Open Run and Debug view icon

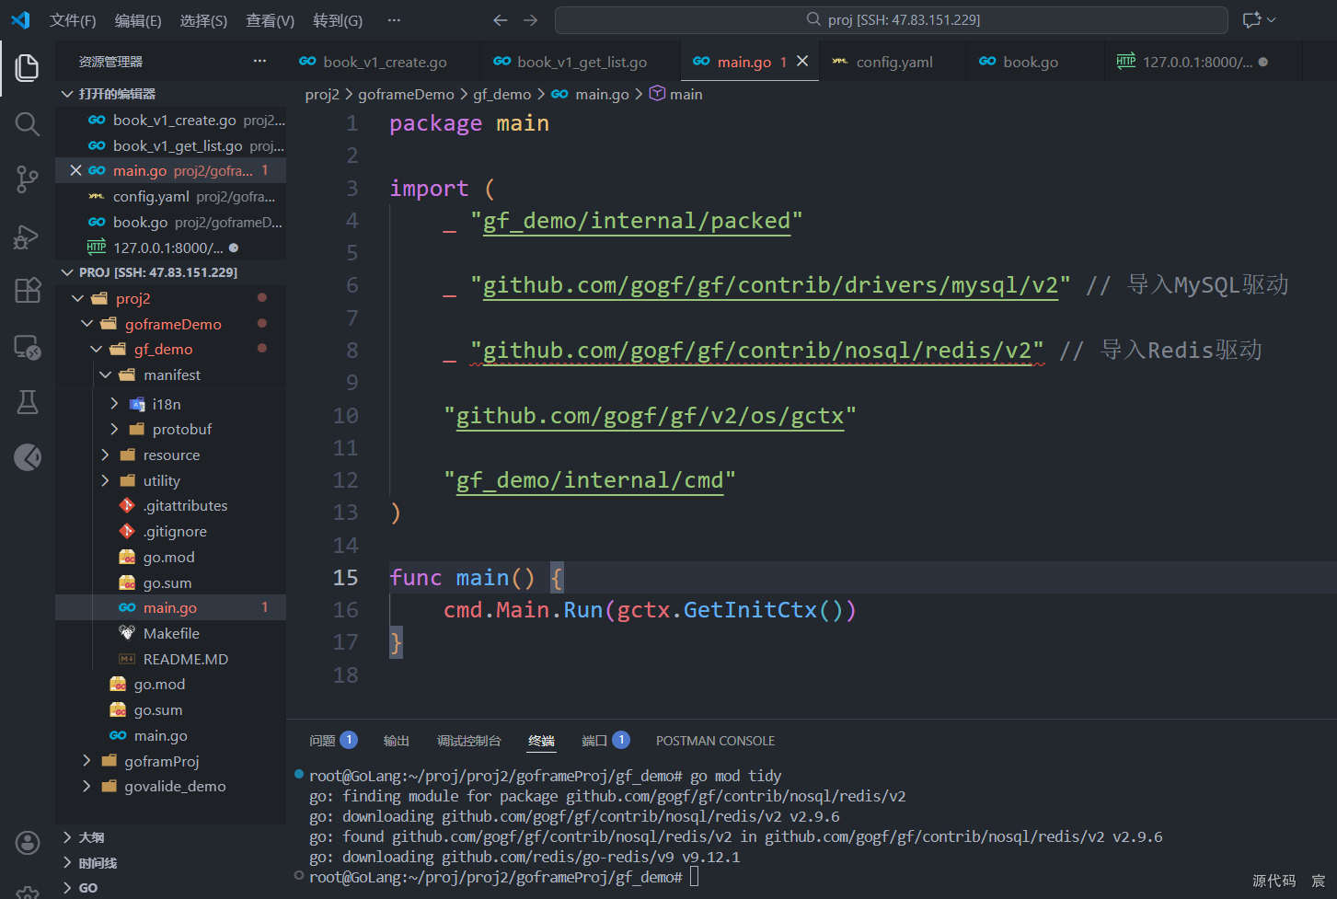pos(28,236)
